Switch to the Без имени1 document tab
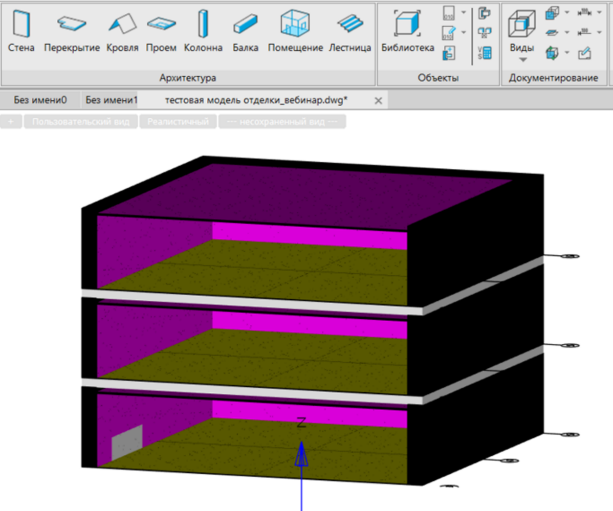The image size is (613, 511). tap(111, 100)
